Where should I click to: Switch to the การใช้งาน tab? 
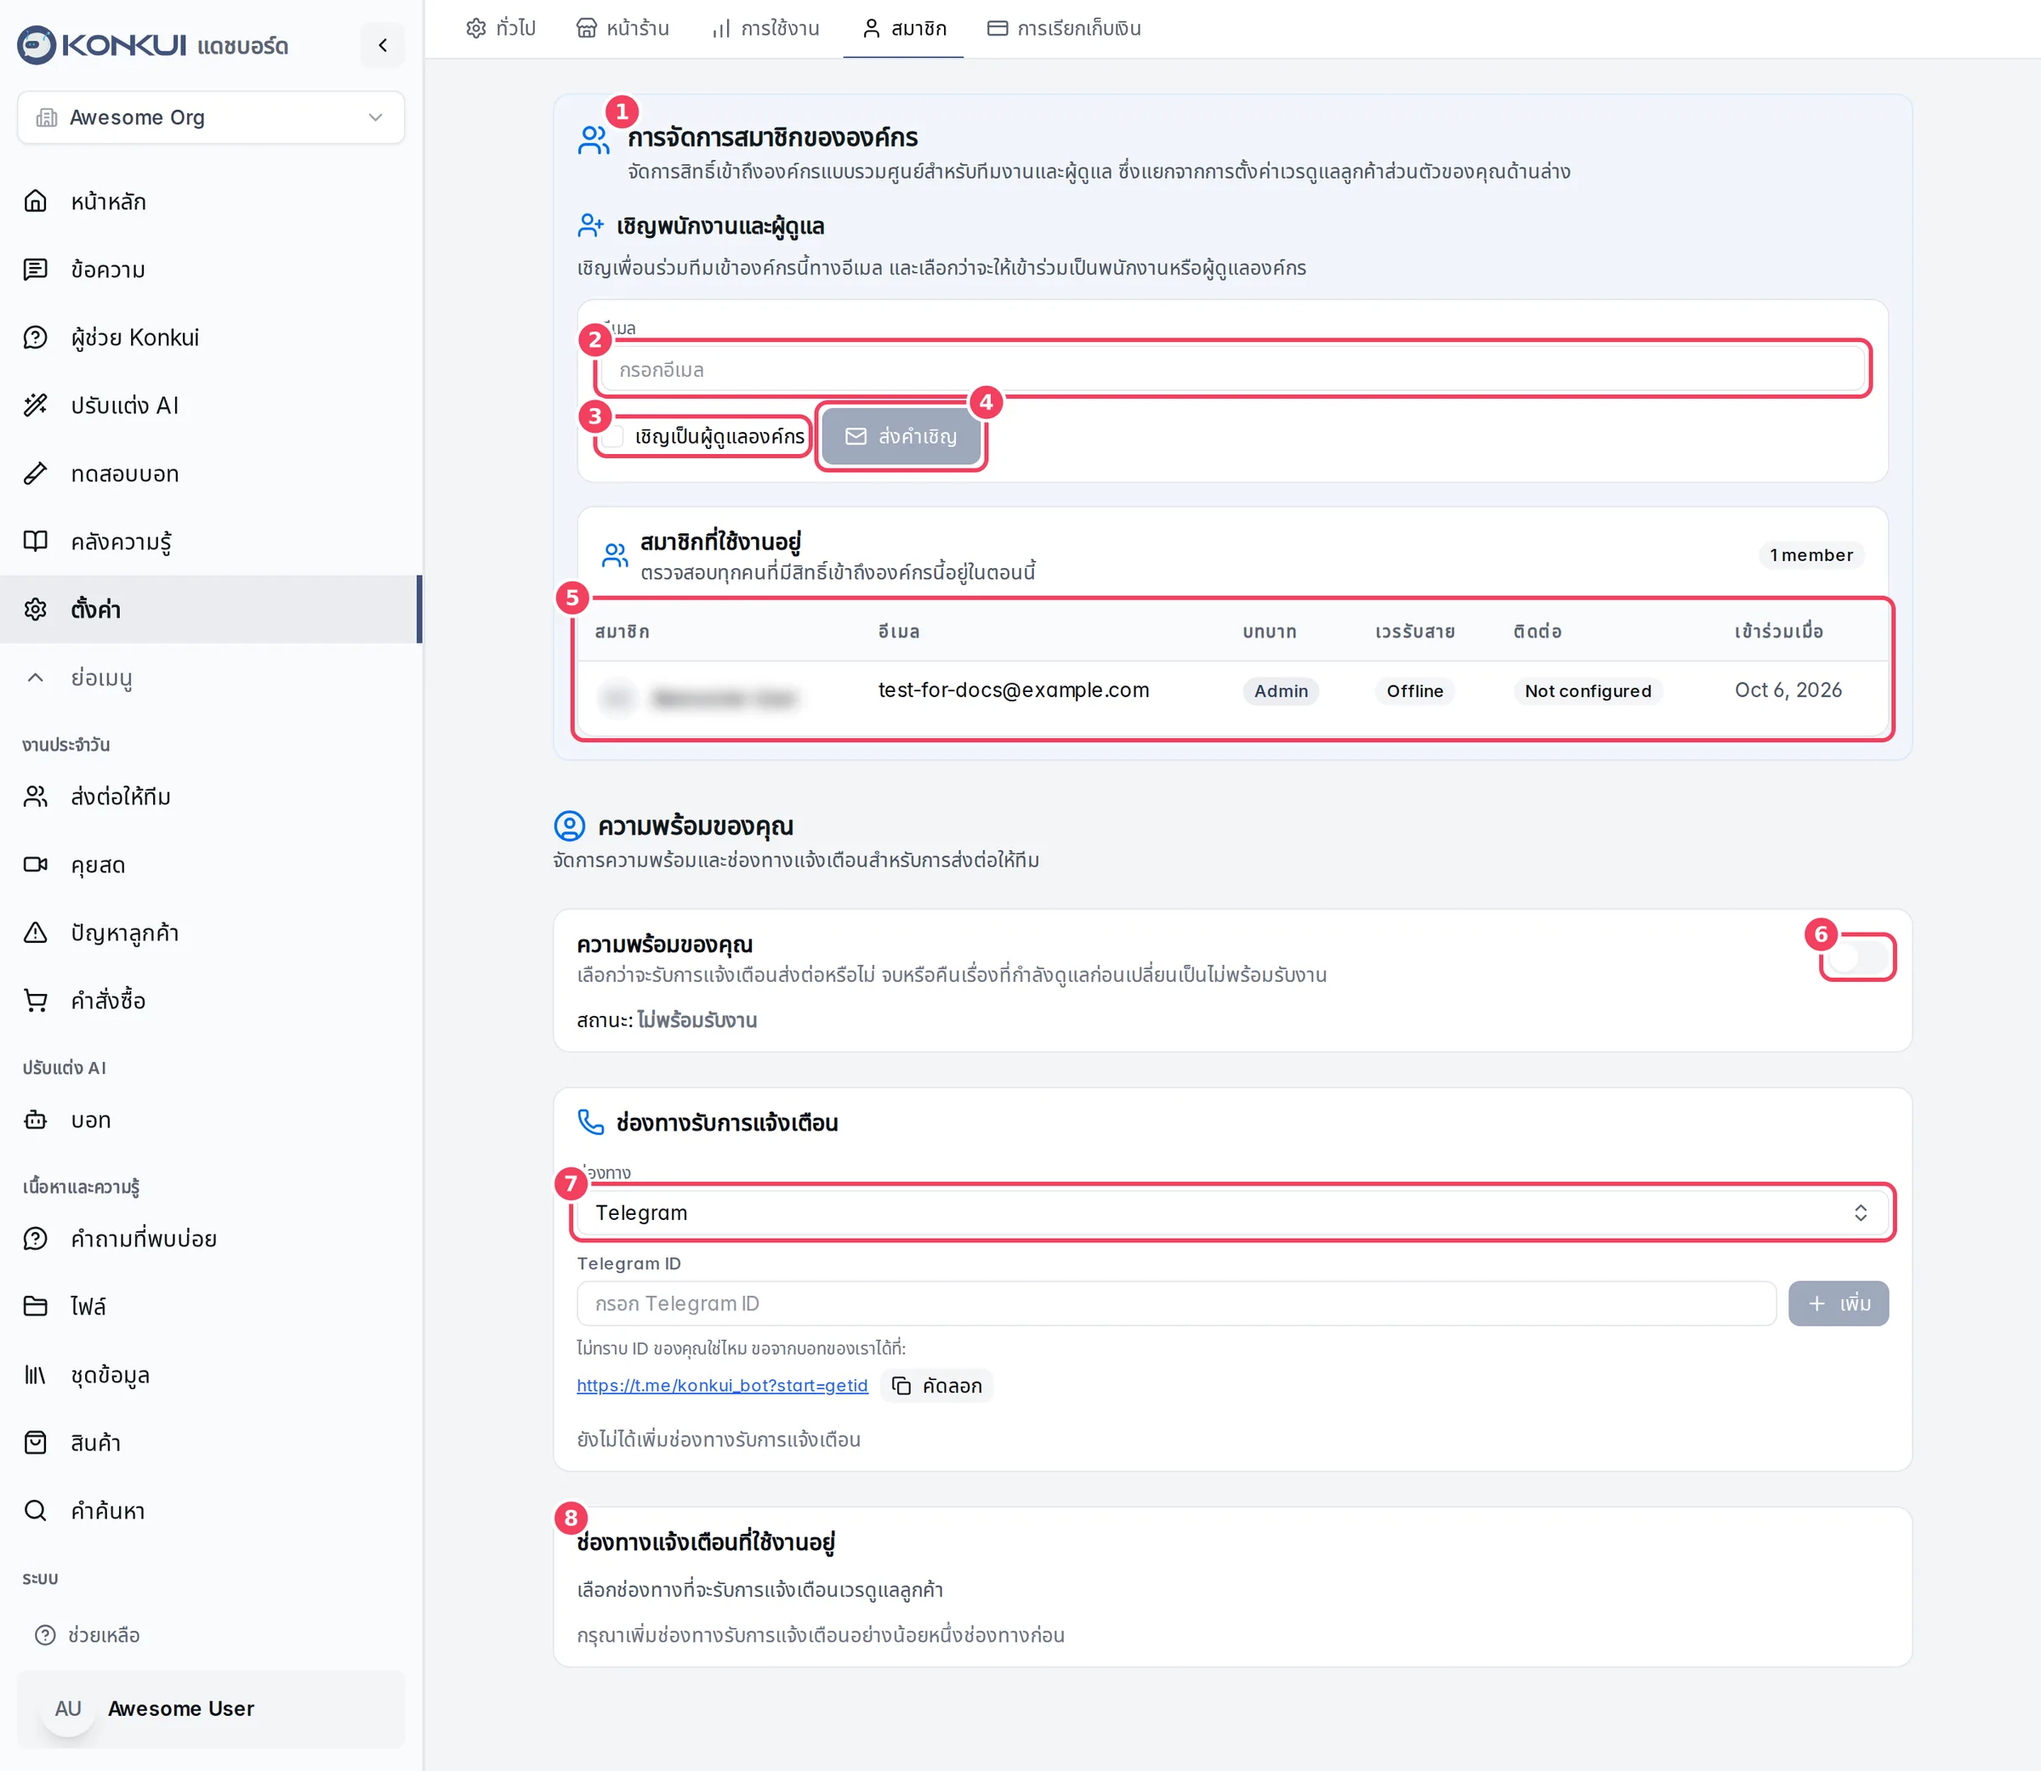point(765,29)
